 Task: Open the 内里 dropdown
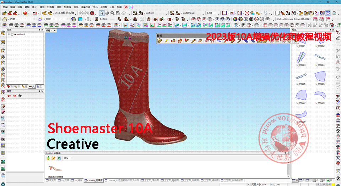click(34, 19)
